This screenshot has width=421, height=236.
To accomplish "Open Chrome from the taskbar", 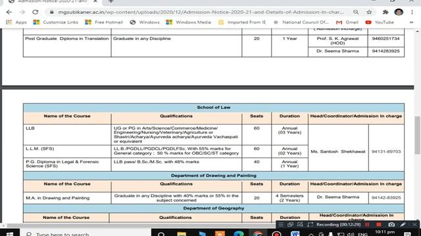I will 258,233.
